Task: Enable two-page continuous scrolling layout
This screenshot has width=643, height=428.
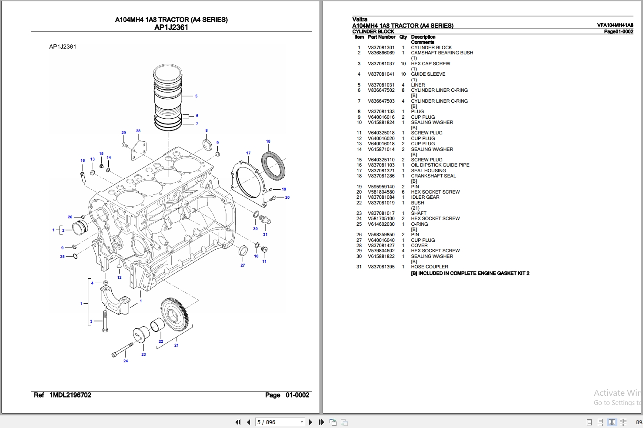Action: tap(623, 422)
